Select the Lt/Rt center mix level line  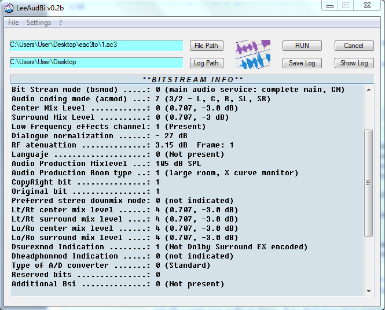click(124, 210)
